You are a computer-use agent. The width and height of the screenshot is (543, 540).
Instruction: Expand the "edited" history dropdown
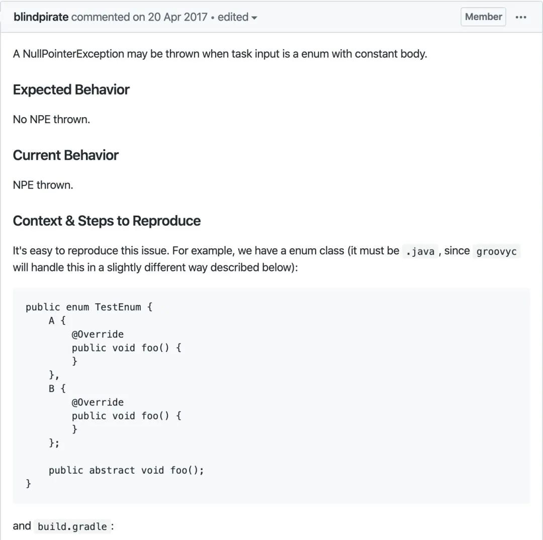(237, 17)
